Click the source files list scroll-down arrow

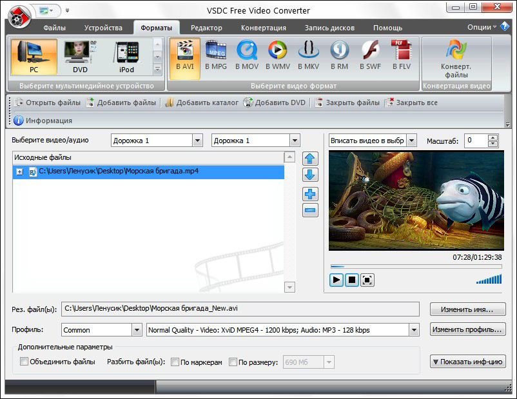(289, 287)
